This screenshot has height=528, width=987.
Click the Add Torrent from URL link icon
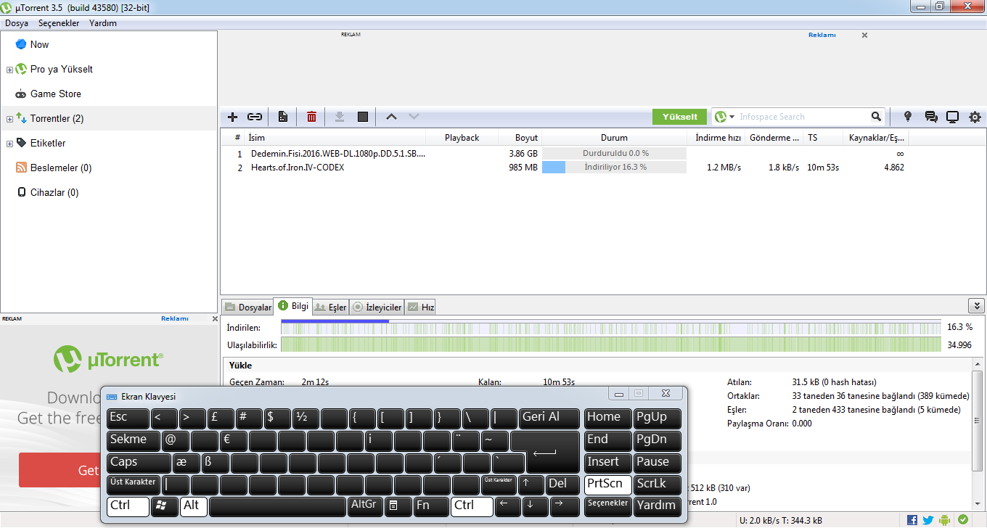[255, 117]
